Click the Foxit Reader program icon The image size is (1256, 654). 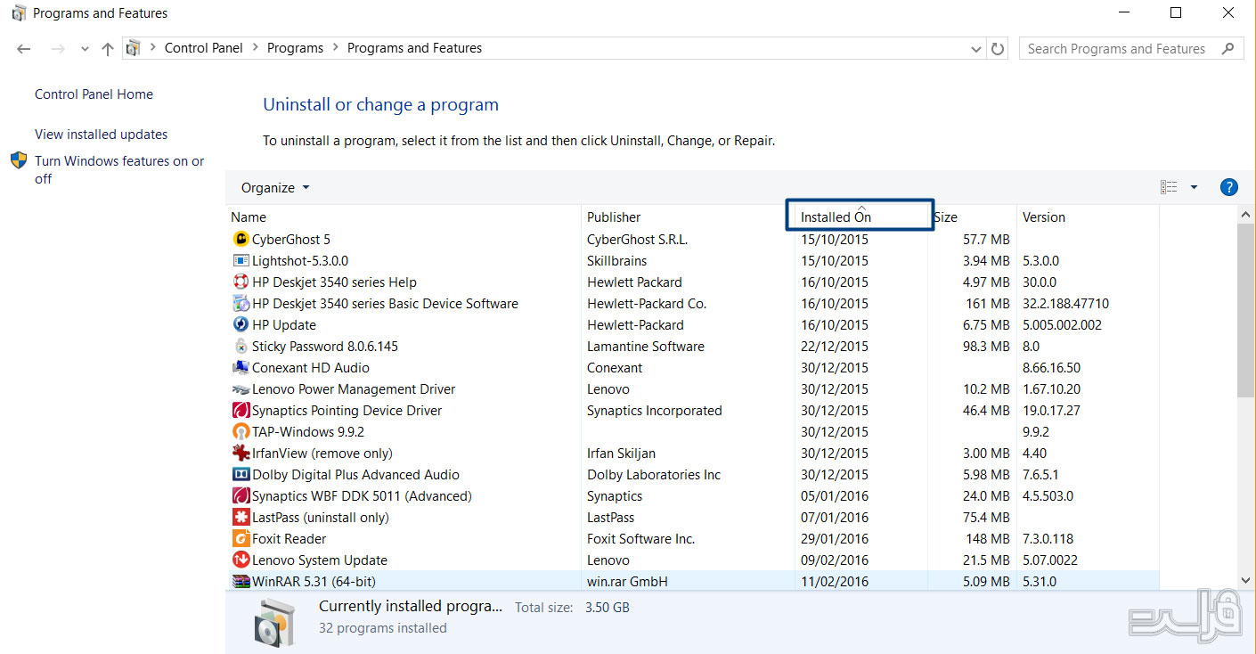click(241, 538)
